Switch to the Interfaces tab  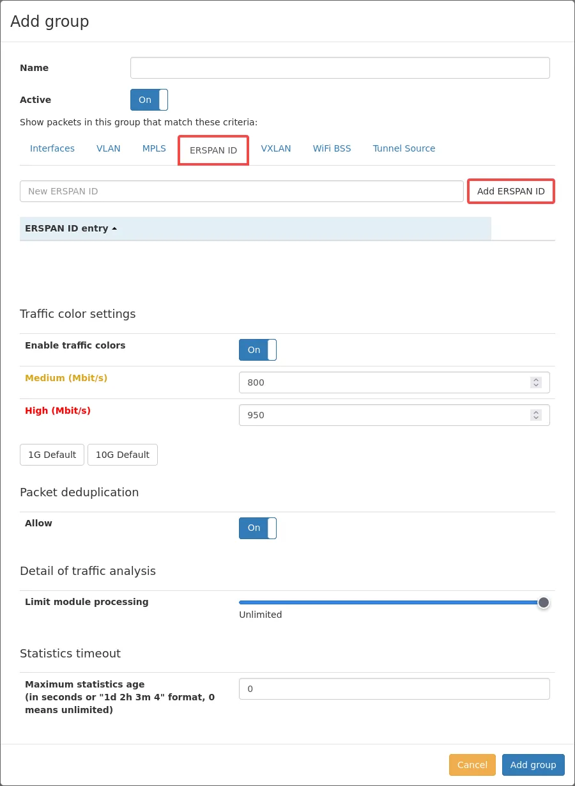[52, 148]
